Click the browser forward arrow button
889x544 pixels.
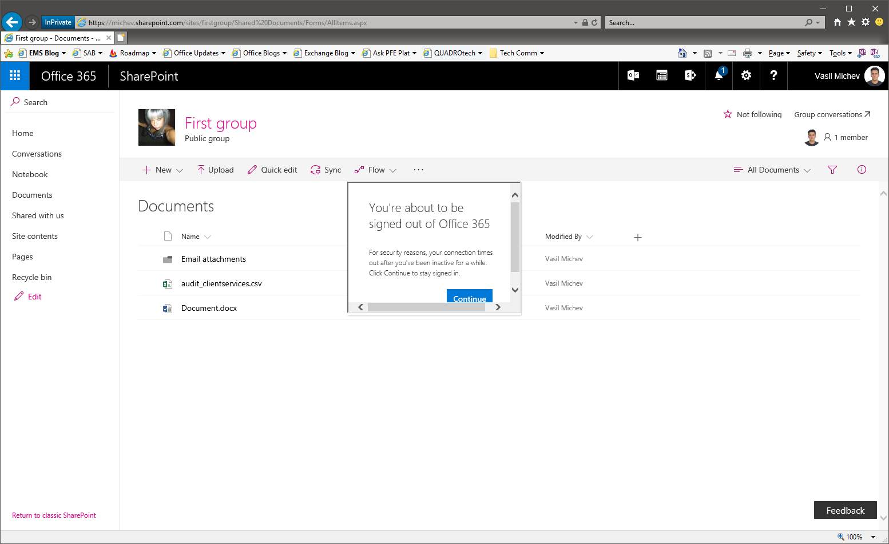point(32,22)
